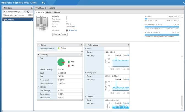The width and height of the screenshot is (185, 112).
Task: Click the green Free legend swatch
Action: [x=69, y=62]
